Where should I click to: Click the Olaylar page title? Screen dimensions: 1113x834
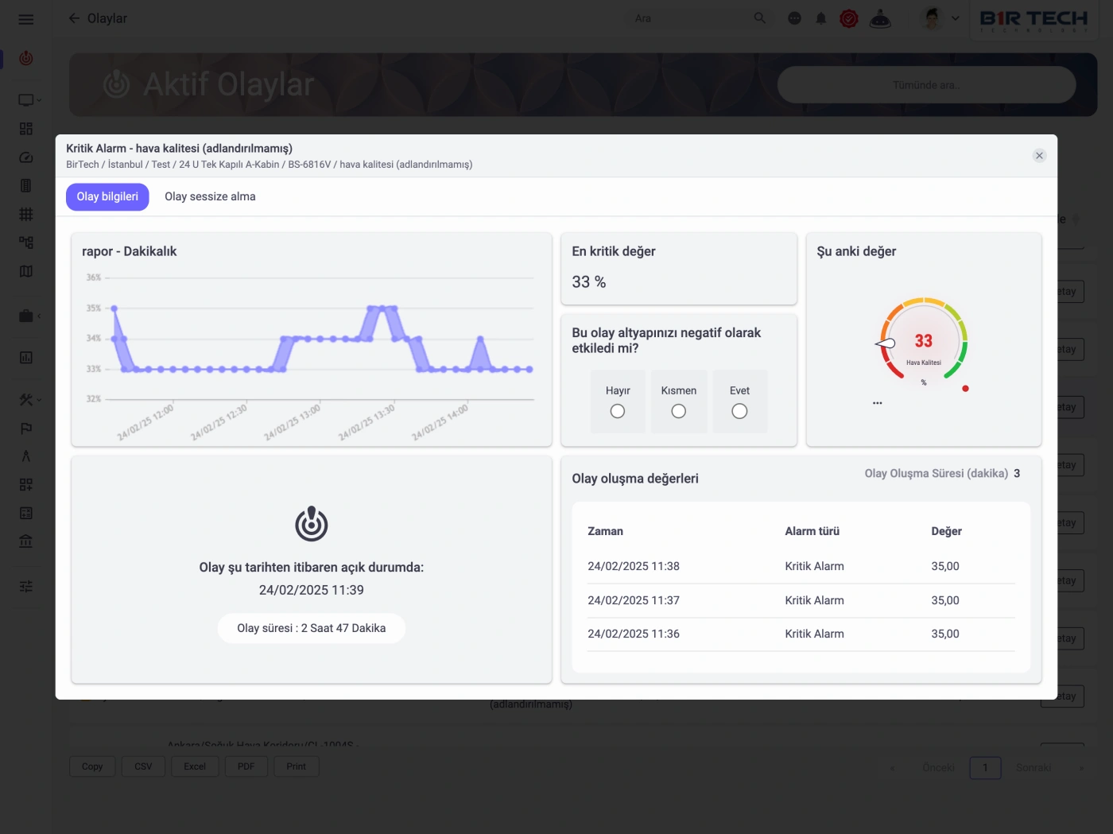pos(107,18)
